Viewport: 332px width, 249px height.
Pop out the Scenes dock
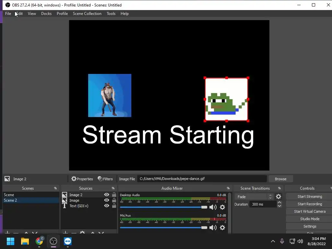click(x=55, y=188)
